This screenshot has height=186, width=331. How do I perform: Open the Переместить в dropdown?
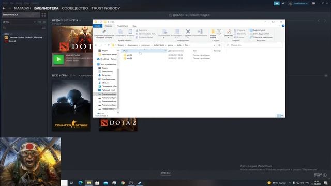coord(164,34)
